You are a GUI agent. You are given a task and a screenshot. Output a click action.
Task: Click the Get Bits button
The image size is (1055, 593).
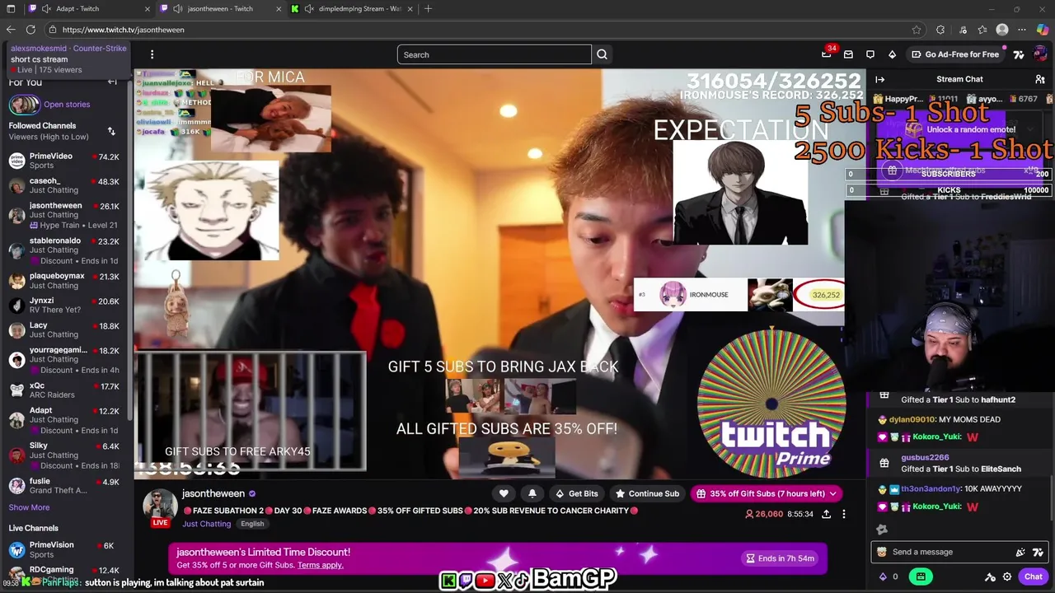tap(576, 493)
